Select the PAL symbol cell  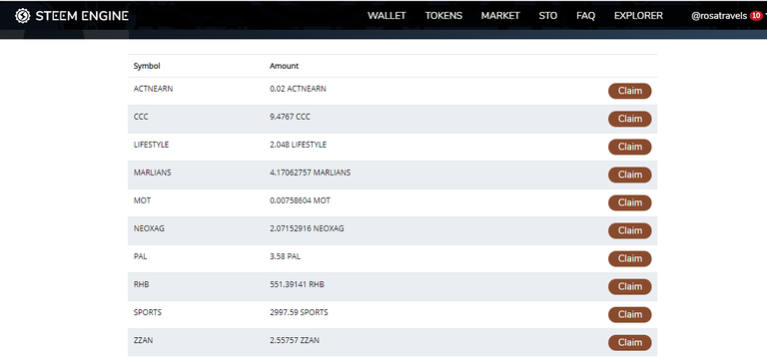141,256
